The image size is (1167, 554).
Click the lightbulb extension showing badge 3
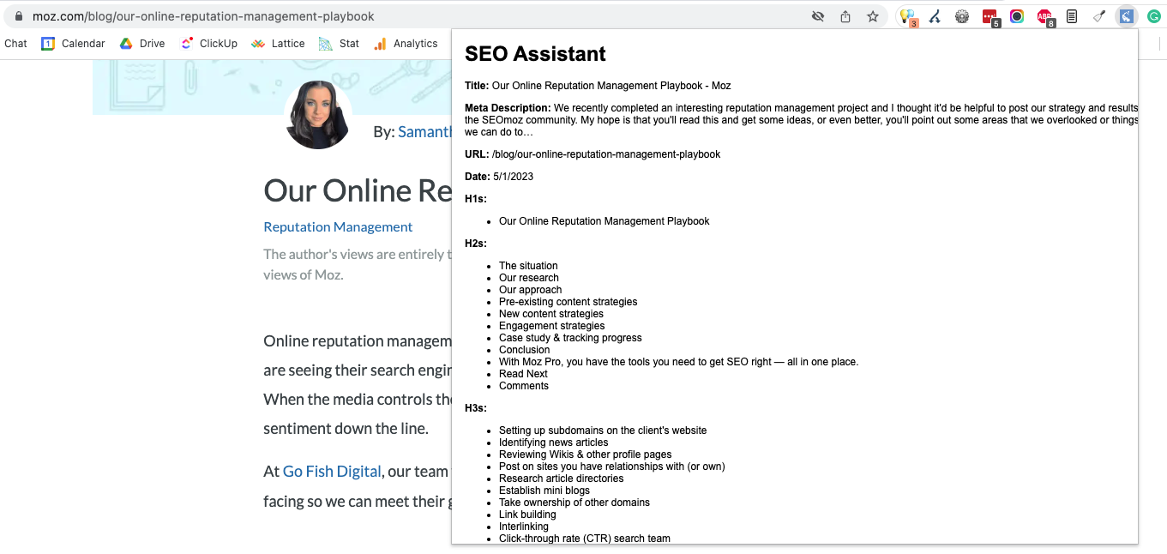point(907,15)
